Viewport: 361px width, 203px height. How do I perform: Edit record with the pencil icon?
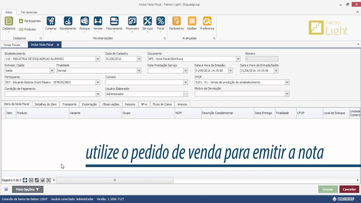[37, 180]
